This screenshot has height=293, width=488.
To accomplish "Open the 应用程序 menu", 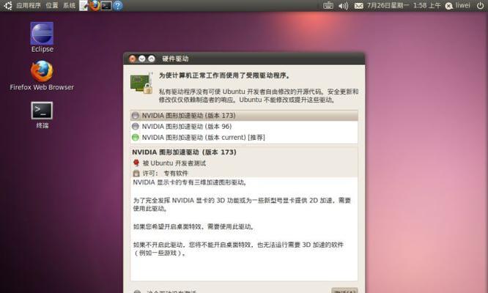I will pos(29,6).
